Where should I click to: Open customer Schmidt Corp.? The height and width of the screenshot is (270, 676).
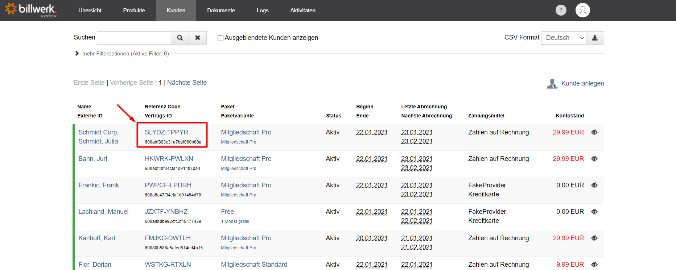pos(98,132)
